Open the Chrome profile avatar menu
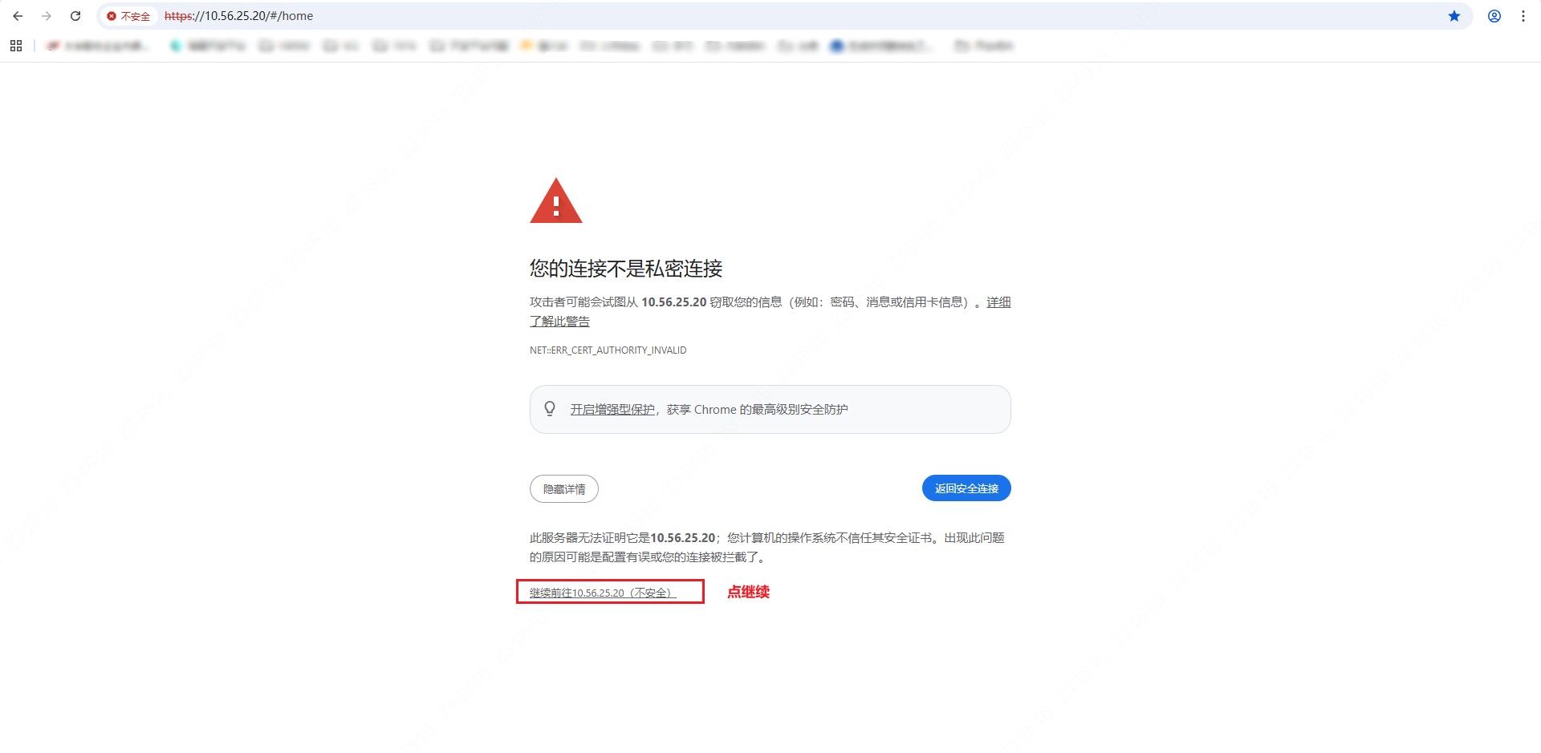1541x753 pixels. (1494, 16)
